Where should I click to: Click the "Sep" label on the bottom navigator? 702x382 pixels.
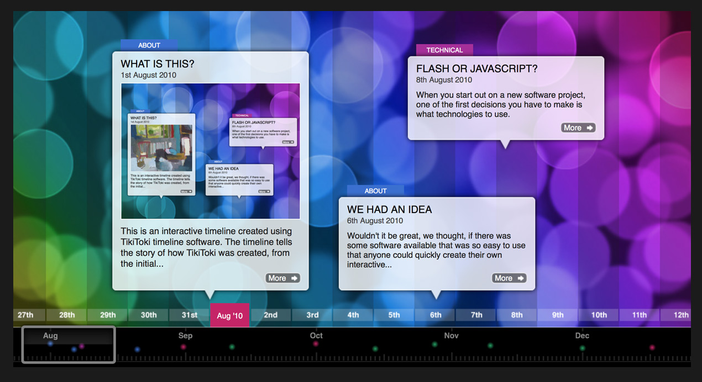click(185, 335)
